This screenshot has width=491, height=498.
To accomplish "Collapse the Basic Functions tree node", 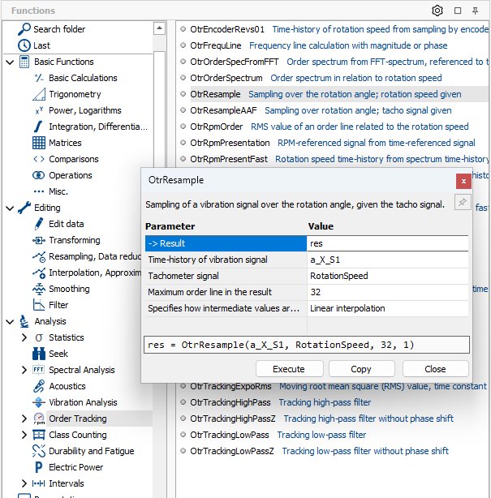I will click(x=9, y=62).
